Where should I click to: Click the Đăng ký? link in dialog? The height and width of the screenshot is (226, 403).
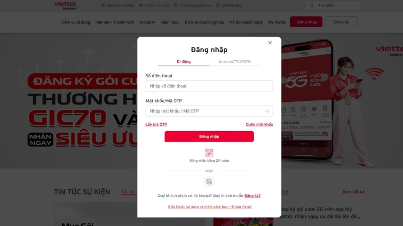(x=252, y=195)
